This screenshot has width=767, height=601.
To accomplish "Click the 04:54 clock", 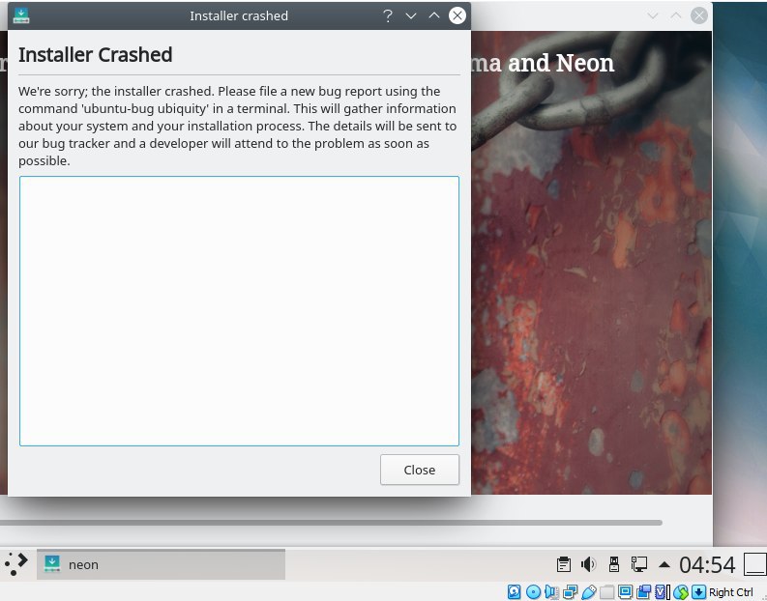I will [x=707, y=565].
